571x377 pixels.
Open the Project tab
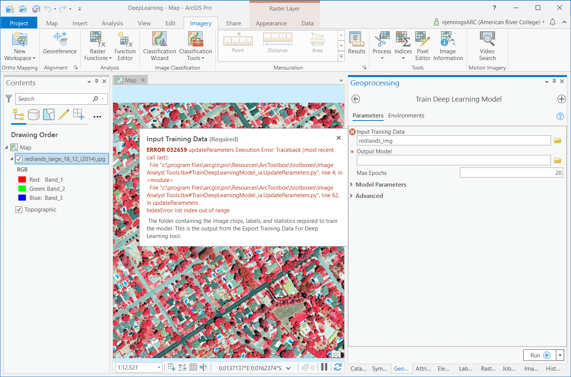pos(19,23)
